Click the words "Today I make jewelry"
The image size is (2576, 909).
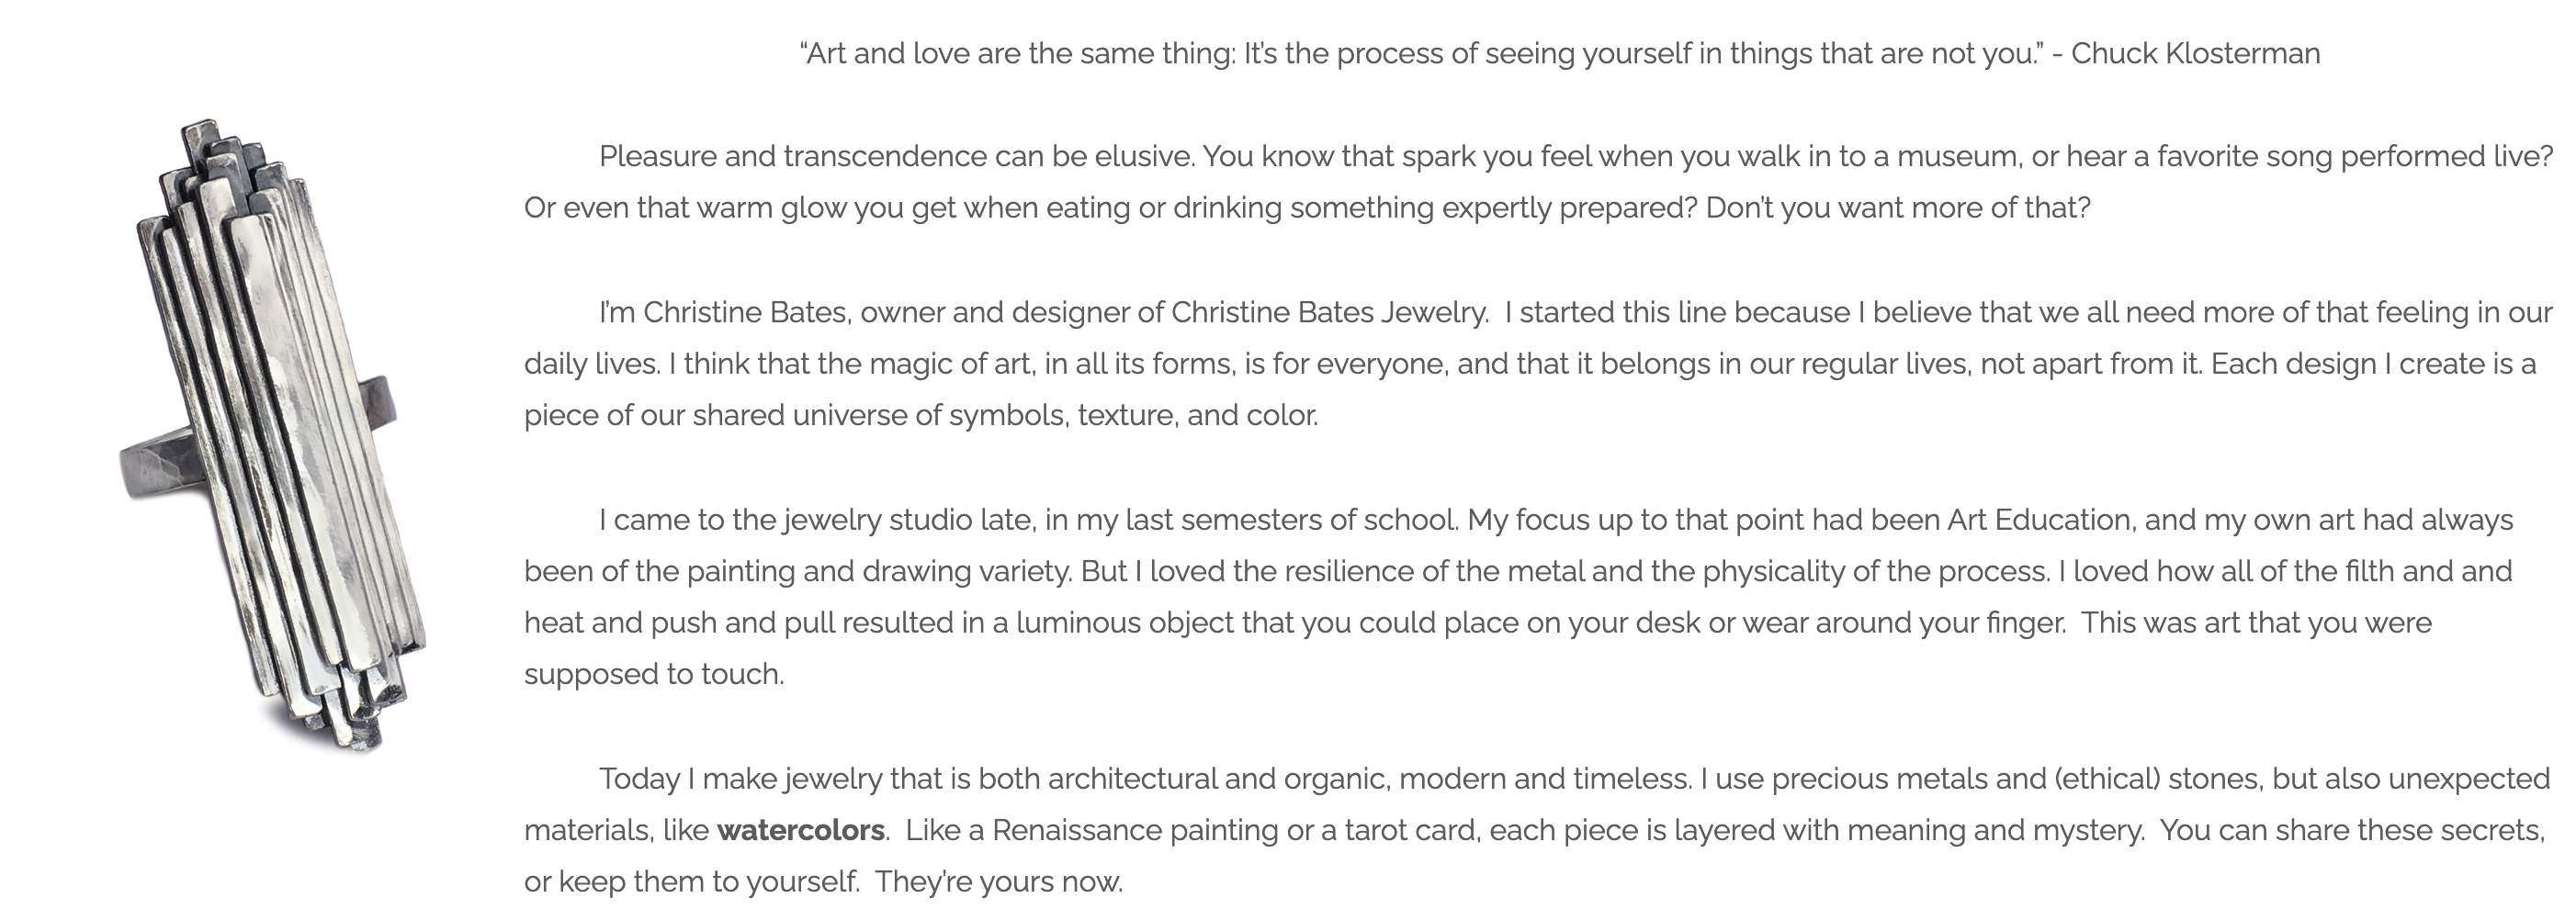click(741, 780)
